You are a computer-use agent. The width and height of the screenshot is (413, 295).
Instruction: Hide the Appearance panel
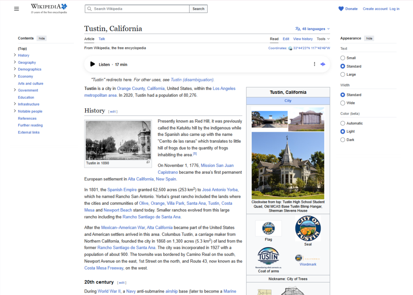click(x=369, y=38)
